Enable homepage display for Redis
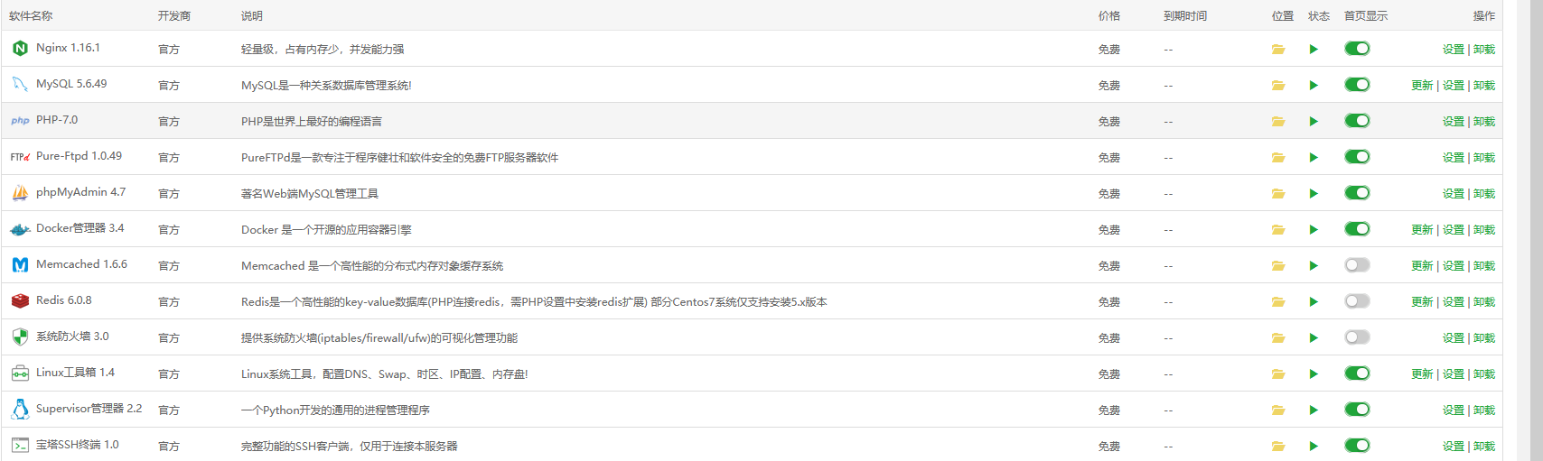 1357,301
